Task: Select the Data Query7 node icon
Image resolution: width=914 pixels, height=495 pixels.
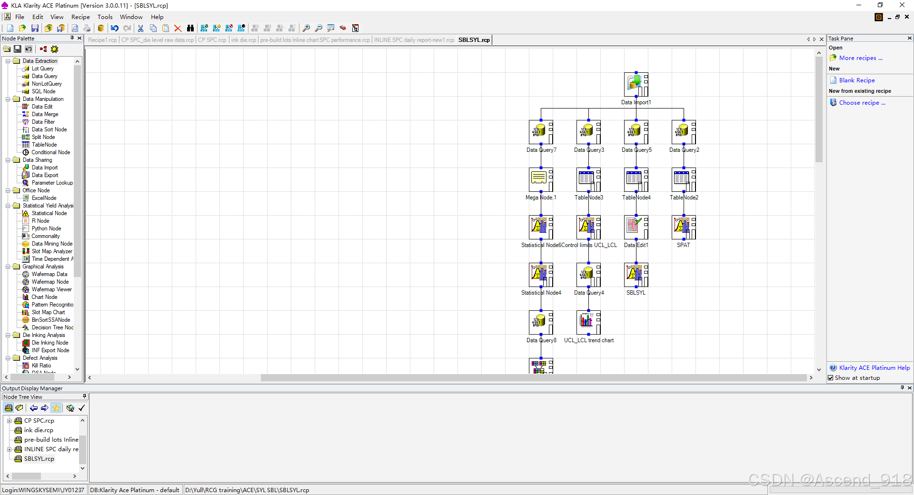Action: click(541, 132)
